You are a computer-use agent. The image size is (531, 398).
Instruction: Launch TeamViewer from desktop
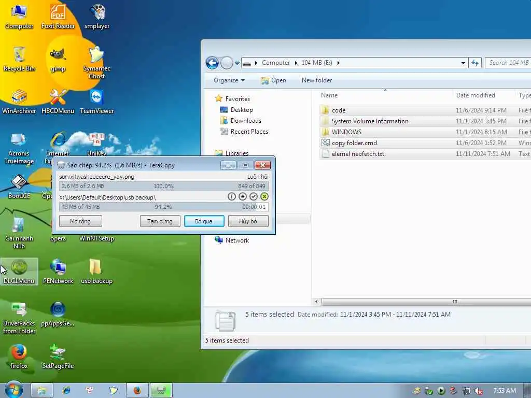(97, 102)
